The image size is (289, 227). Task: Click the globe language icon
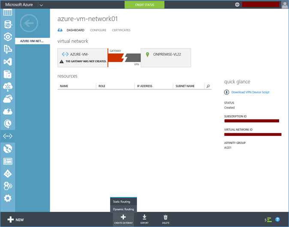tap(237, 5)
